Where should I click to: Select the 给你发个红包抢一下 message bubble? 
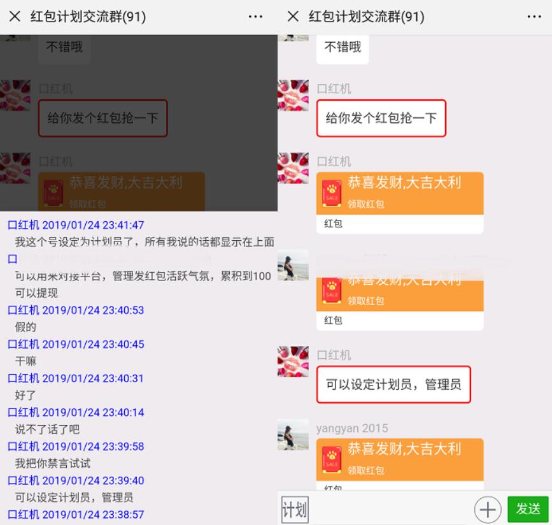381,119
